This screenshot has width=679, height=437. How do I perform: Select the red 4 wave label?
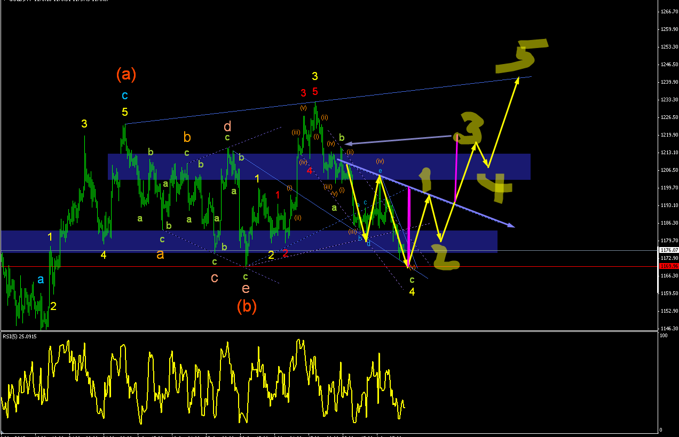pyautogui.click(x=310, y=171)
